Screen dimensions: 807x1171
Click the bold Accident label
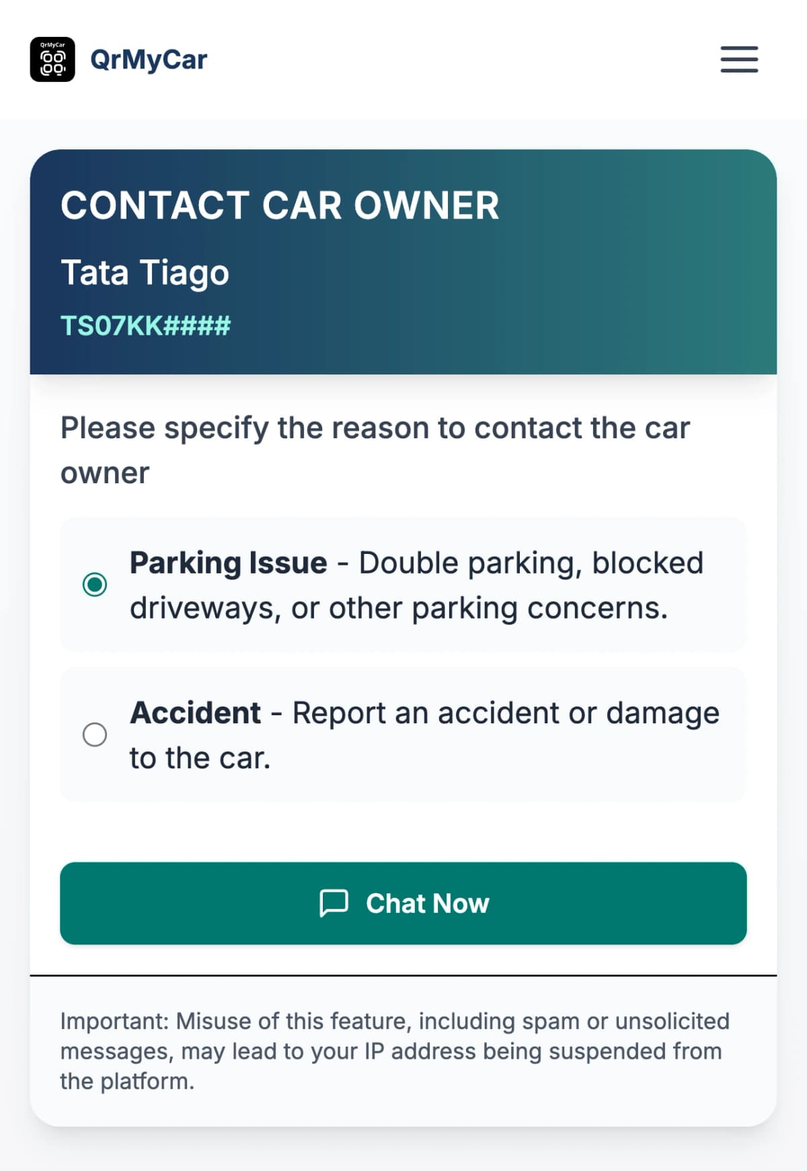pyautogui.click(x=195, y=713)
